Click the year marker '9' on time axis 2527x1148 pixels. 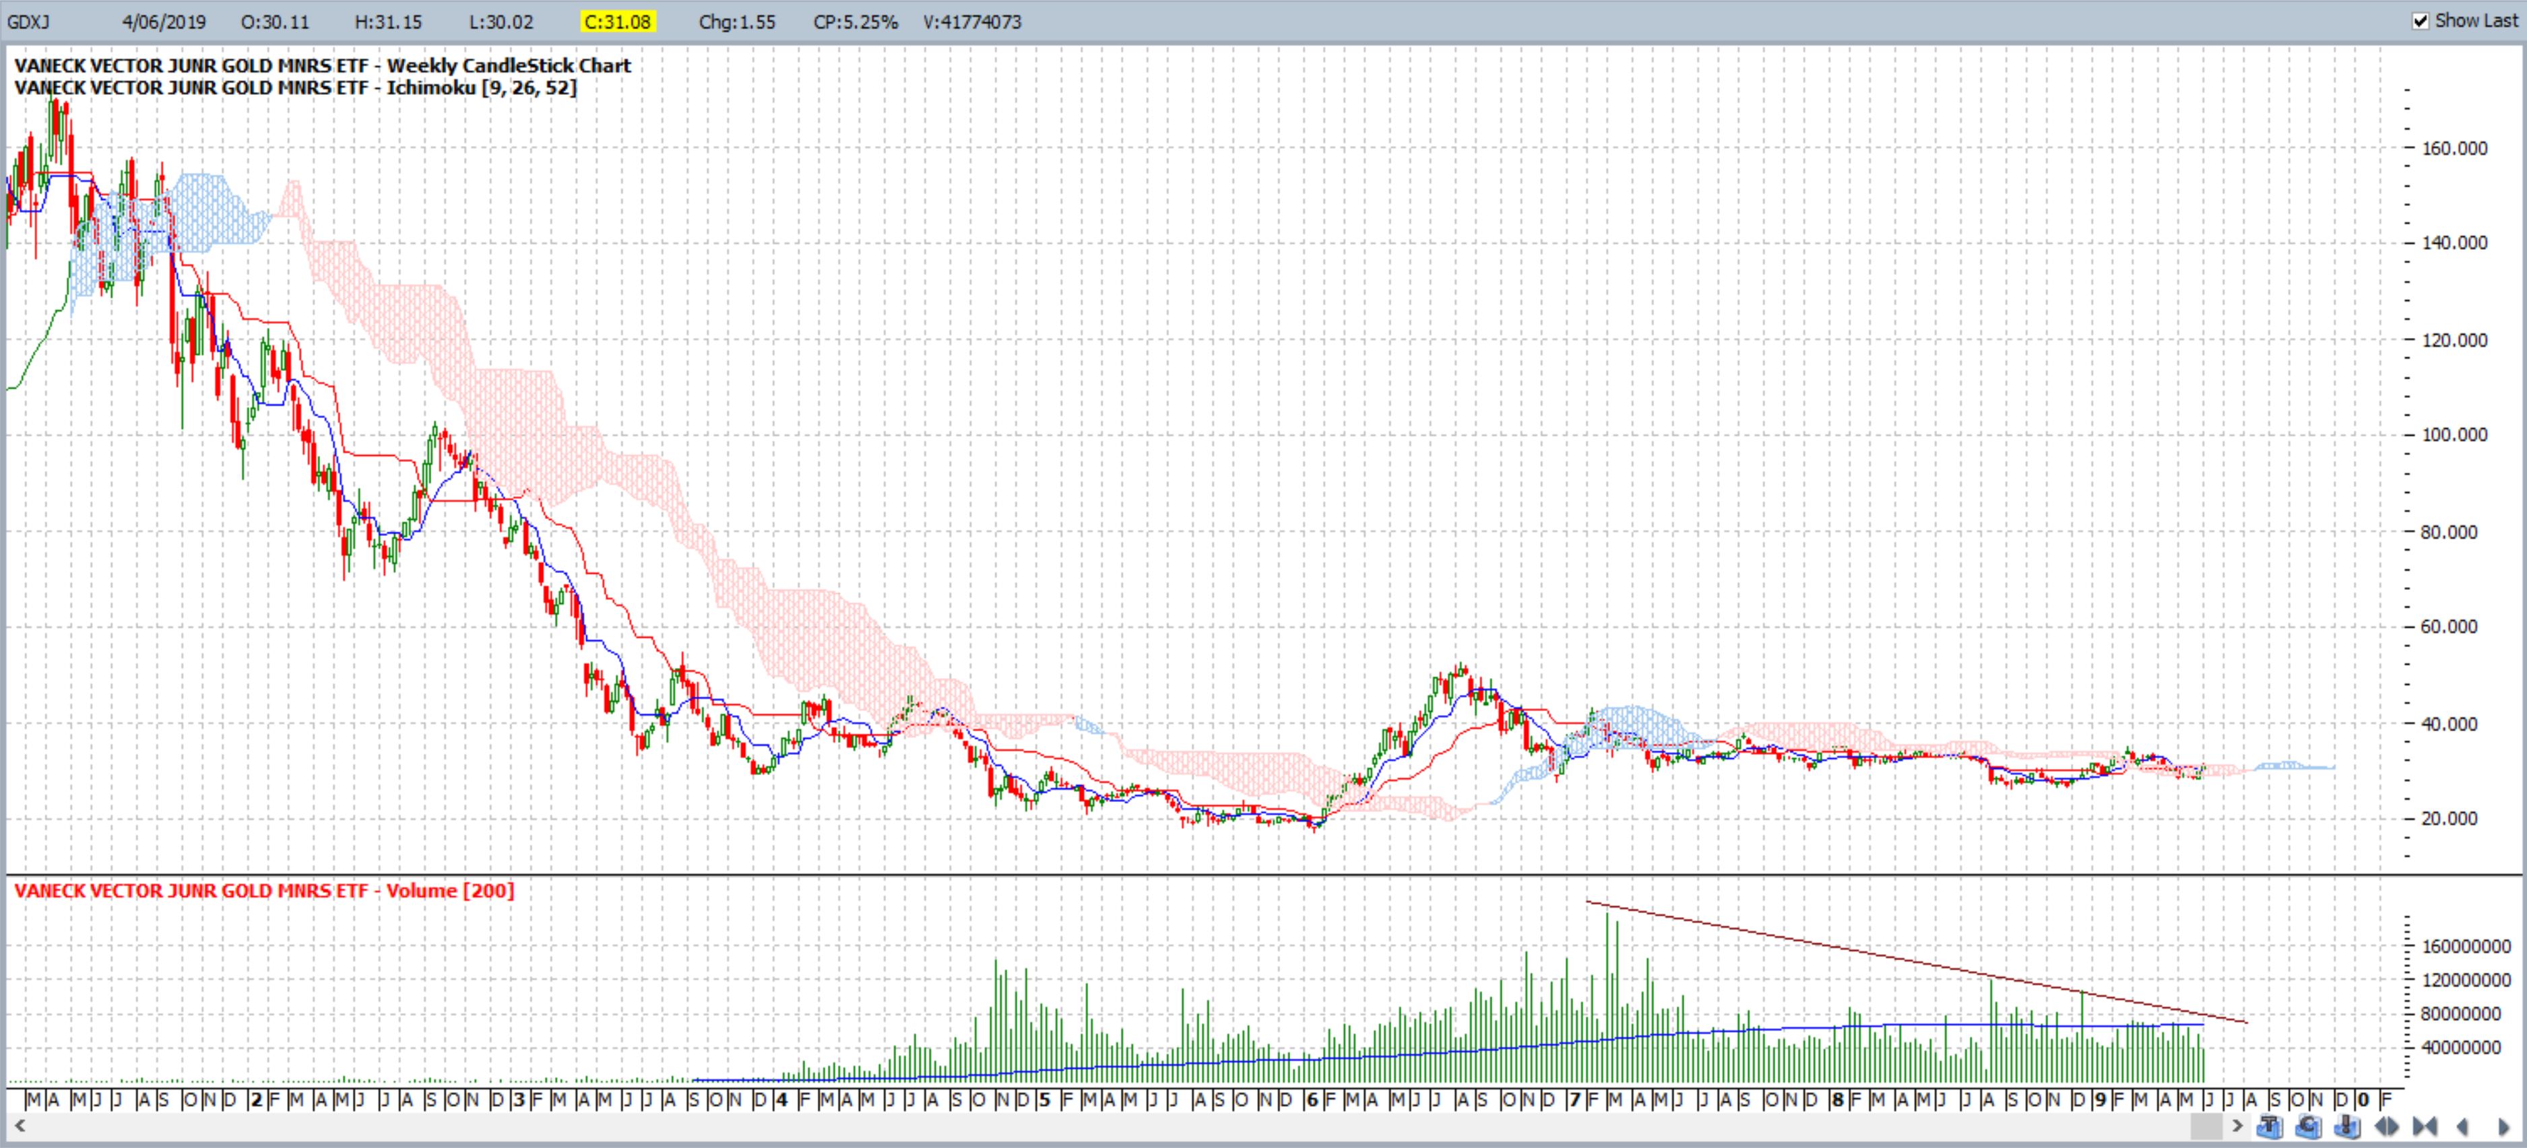(2101, 1100)
